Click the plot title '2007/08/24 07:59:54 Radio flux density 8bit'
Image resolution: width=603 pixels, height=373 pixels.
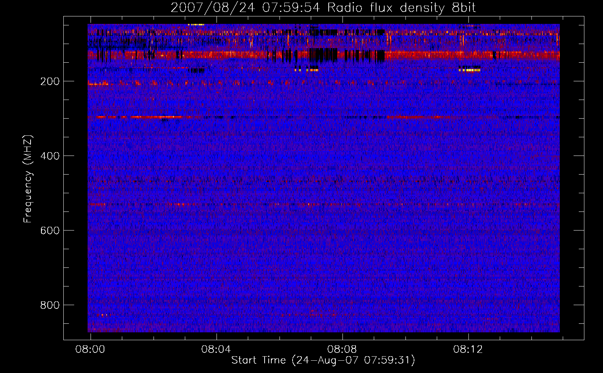click(x=323, y=8)
